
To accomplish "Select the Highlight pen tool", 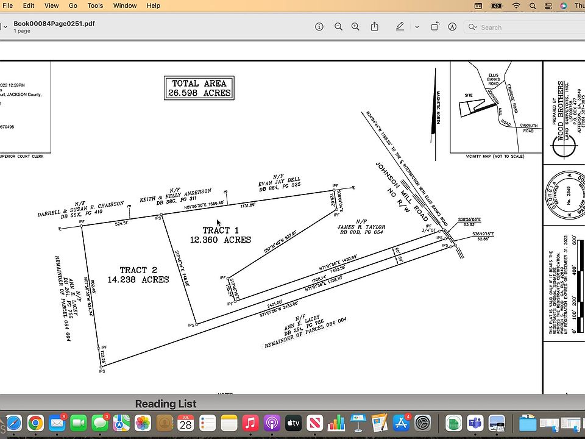I will click(x=400, y=27).
